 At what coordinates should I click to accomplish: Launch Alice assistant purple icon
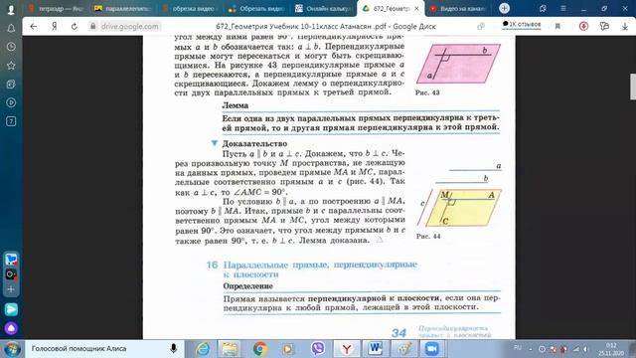point(11,328)
